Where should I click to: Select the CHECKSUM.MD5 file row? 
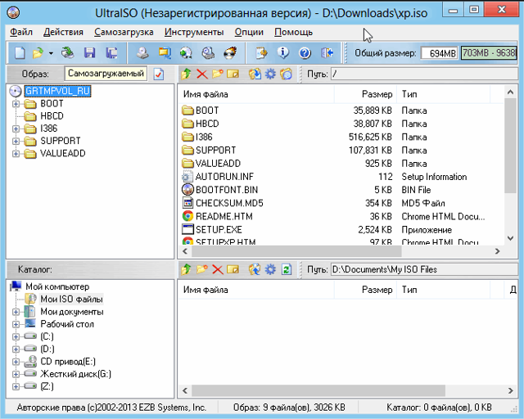click(x=341, y=203)
